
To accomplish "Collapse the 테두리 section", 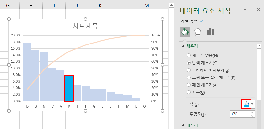I will (183, 125).
